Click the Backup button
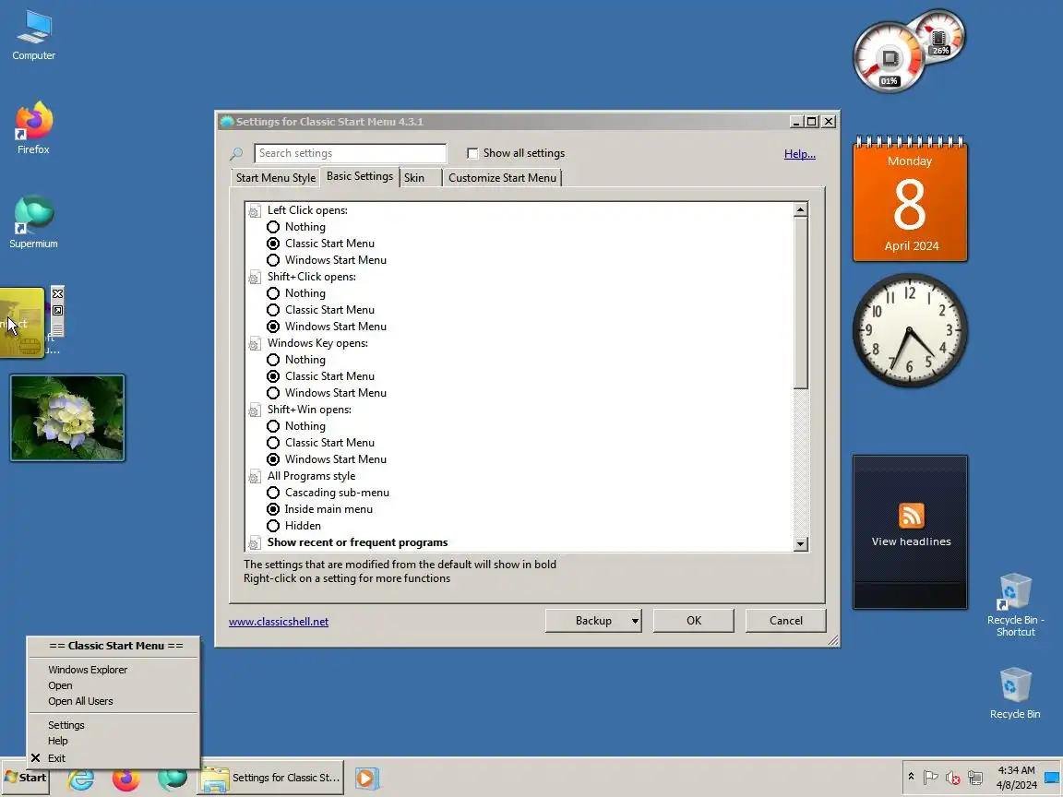The height and width of the screenshot is (797, 1063). coord(593,621)
